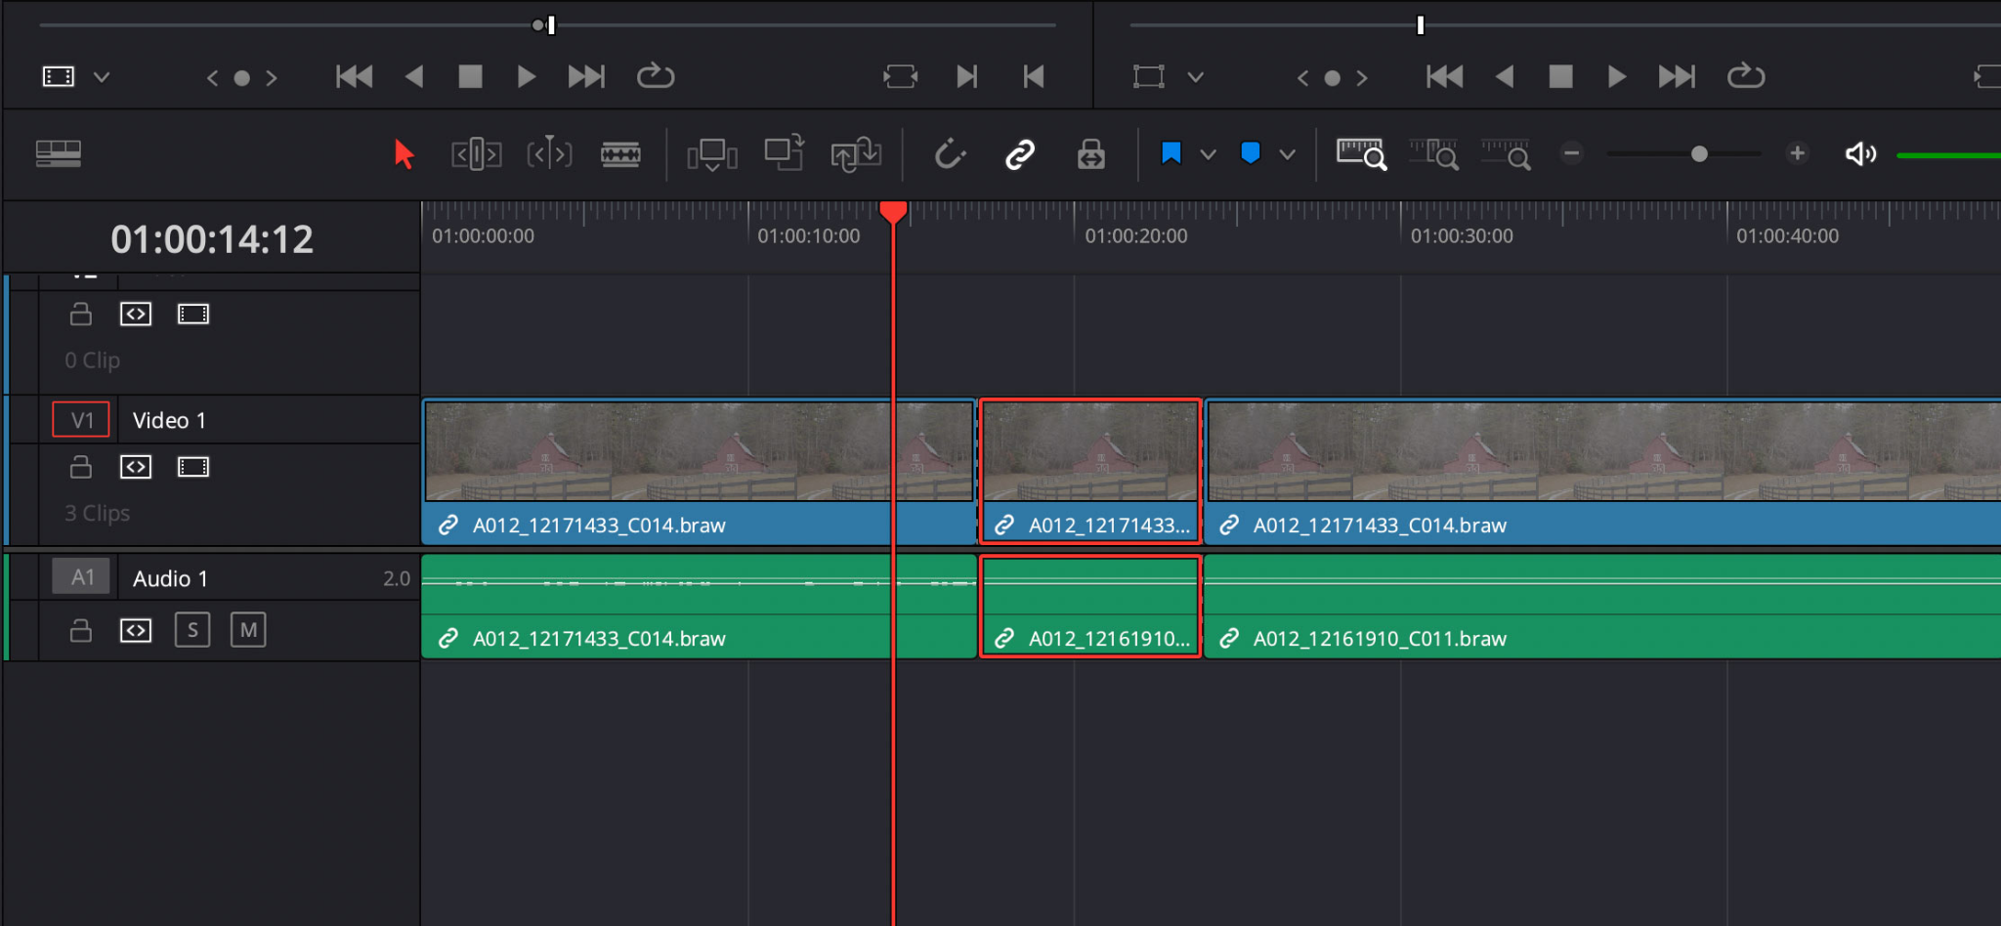The height and width of the screenshot is (926, 2001).
Task: Open source viewer mode dropdown chevron
Action: (102, 77)
